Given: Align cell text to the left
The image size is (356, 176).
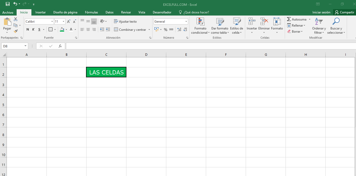Looking at the screenshot, I should 82,29.
